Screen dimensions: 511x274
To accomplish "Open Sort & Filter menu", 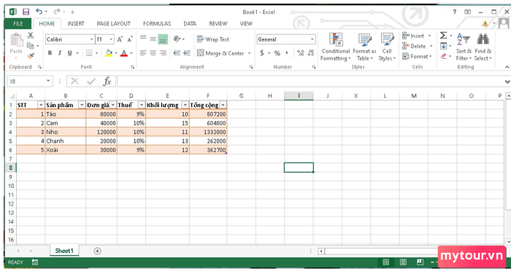I will (464, 47).
